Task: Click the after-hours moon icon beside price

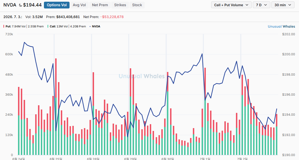Action: coord(20,5)
